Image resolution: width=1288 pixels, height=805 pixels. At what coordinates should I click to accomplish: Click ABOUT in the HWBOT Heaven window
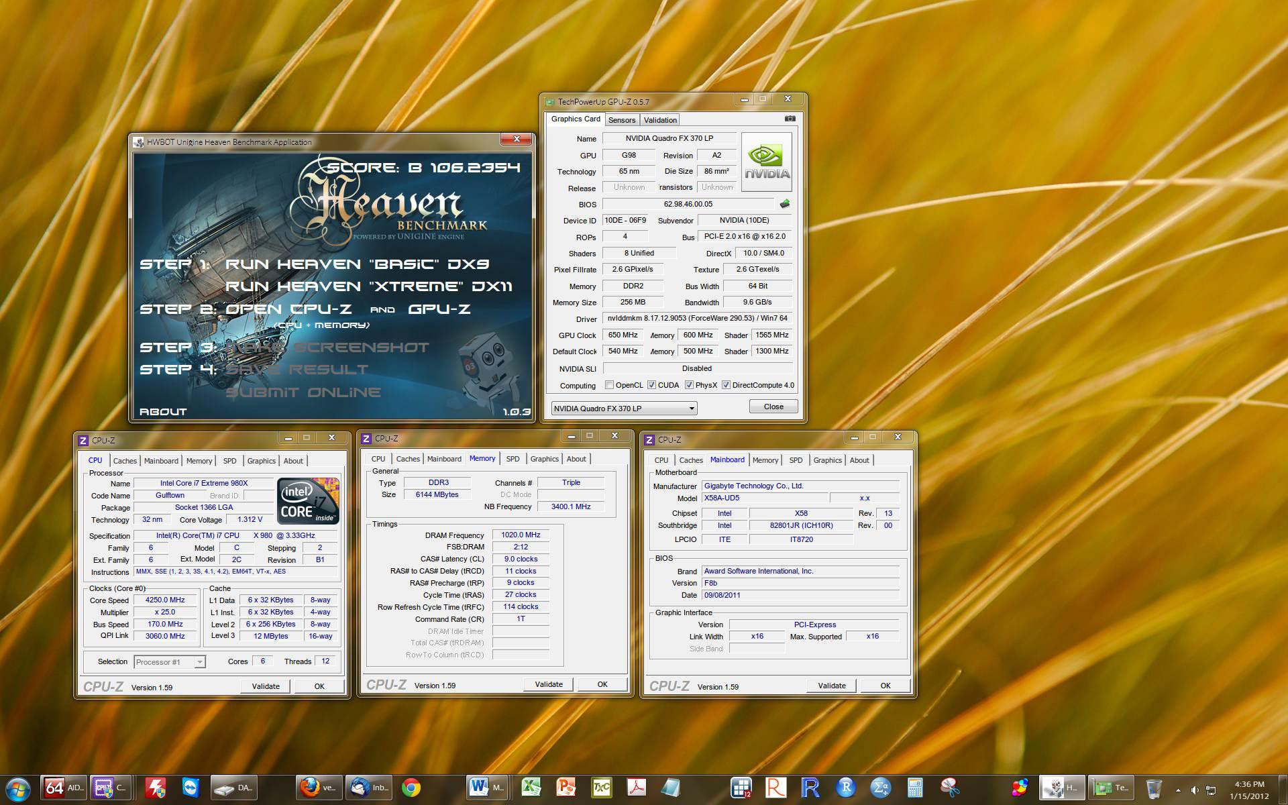[163, 412]
